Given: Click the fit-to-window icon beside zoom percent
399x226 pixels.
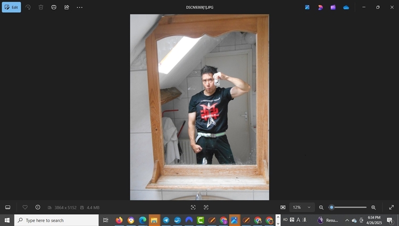Looking at the screenshot, I should [x=283, y=207].
